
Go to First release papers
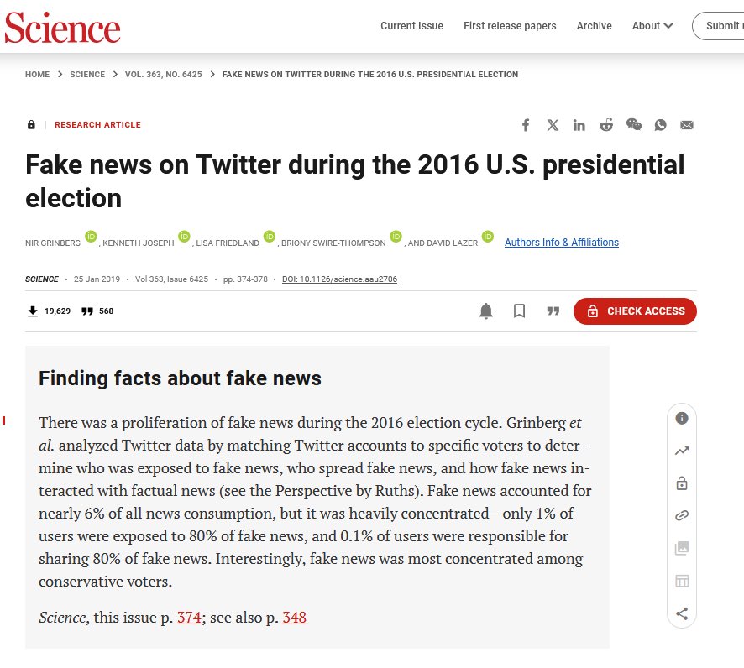pyautogui.click(x=510, y=26)
